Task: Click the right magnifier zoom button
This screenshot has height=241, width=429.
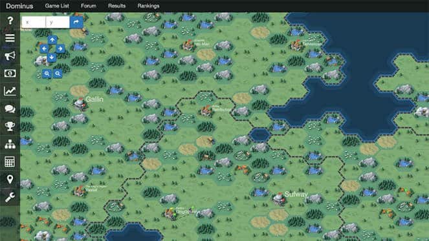Action: pyautogui.click(x=58, y=74)
